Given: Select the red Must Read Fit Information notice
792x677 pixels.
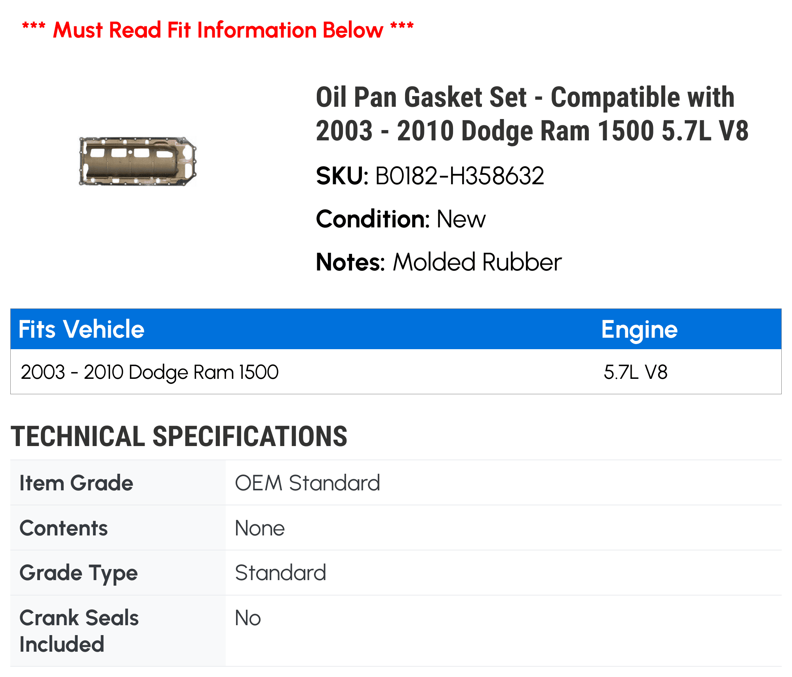Looking at the screenshot, I should pyautogui.click(x=218, y=30).
